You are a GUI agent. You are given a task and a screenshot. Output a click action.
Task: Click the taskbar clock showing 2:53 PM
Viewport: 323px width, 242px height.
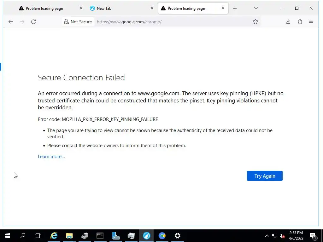pos(296,236)
